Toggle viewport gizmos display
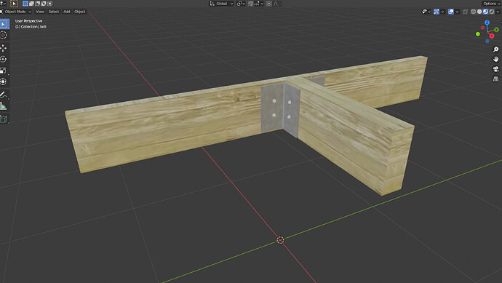The image size is (502, 283). click(437, 12)
